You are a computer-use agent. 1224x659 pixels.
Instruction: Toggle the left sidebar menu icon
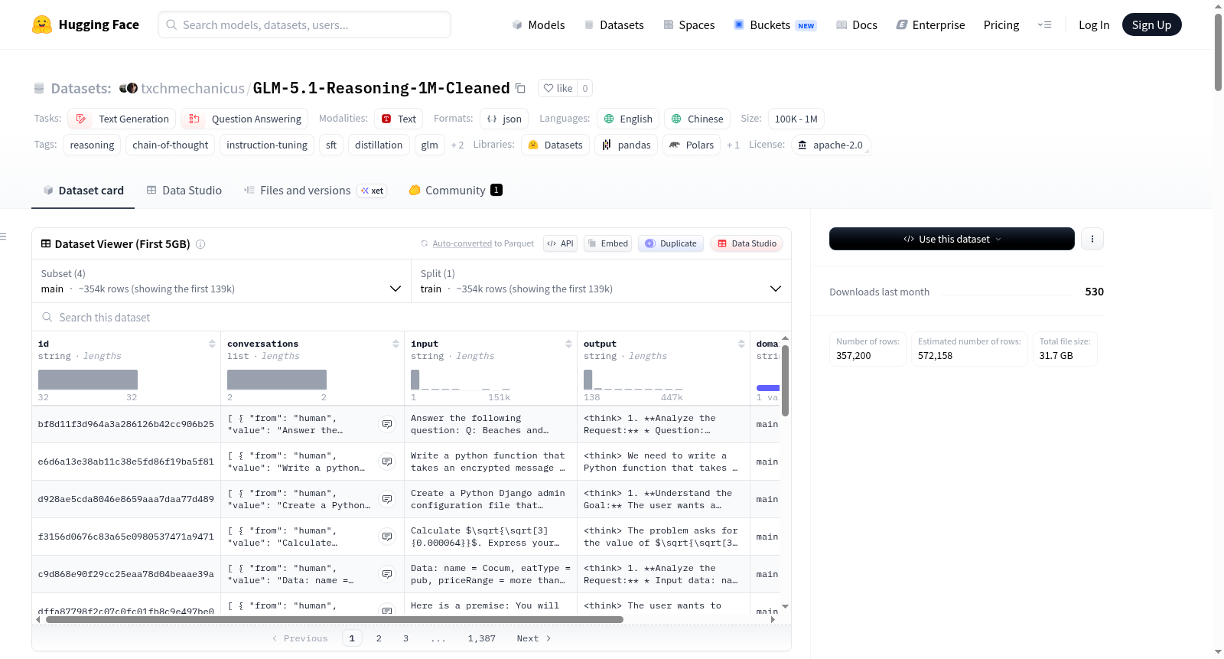pos(3,237)
